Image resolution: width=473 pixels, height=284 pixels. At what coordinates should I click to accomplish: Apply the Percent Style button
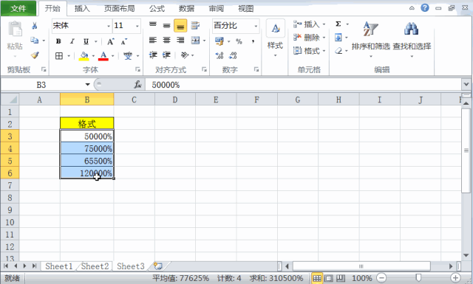tap(239, 41)
